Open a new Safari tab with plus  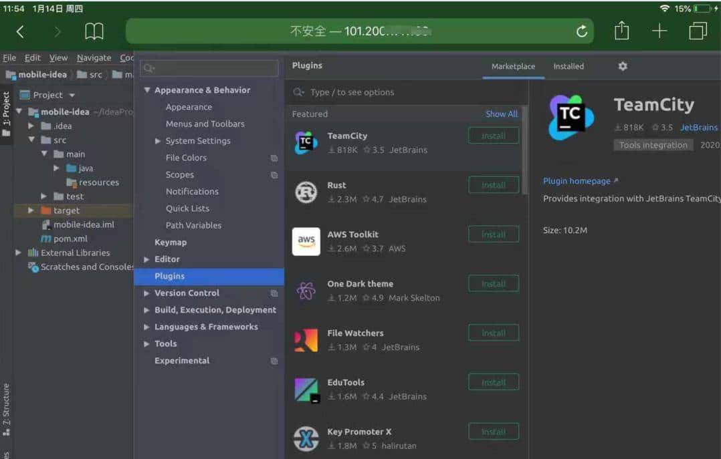(x=659, y=31)
